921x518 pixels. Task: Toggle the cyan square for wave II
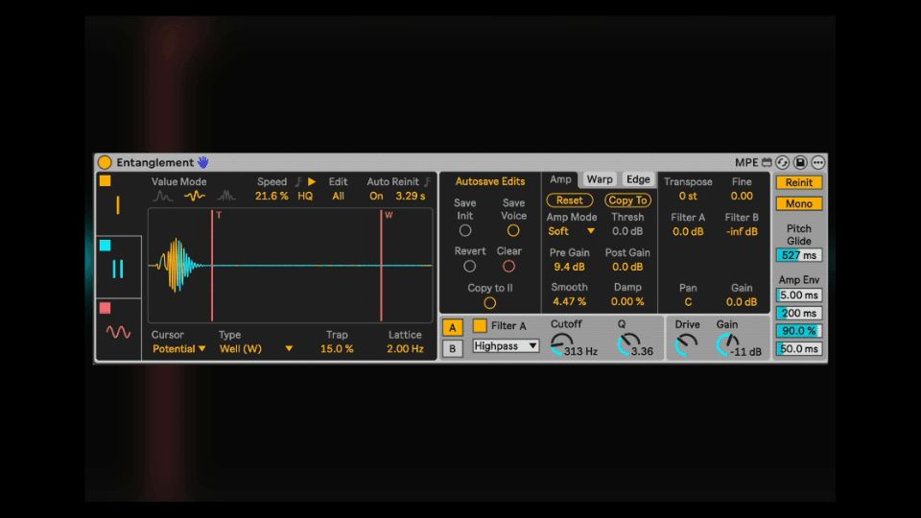coord(106,246)
